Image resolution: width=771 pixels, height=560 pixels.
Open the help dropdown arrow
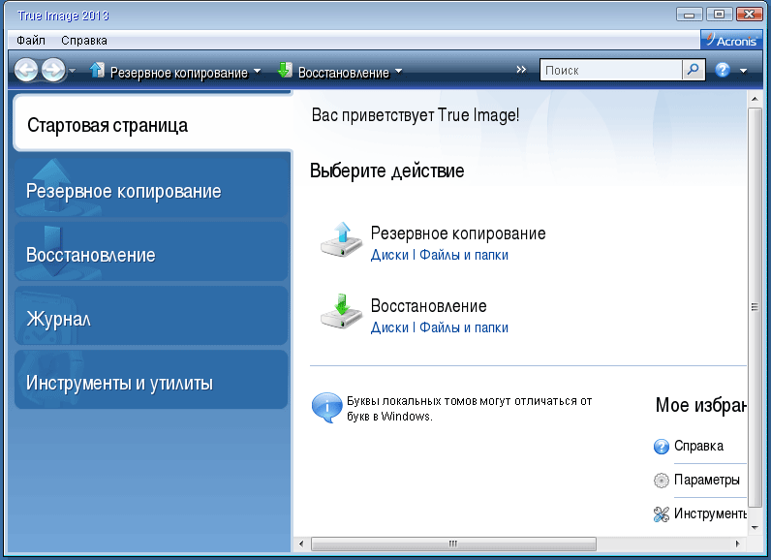tap(744, 71)
